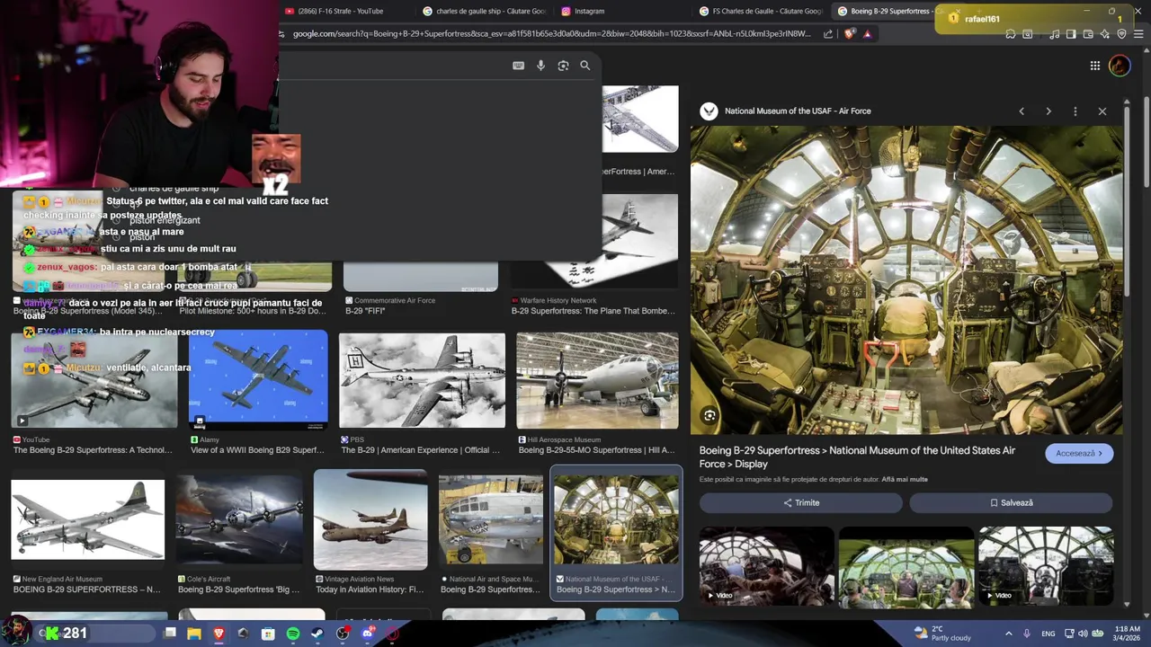Screen dimensions: 1151x647
Task: Open the National Air and Space Museum thumbnail
Action: pyautogui.click(x=491, y=519)
